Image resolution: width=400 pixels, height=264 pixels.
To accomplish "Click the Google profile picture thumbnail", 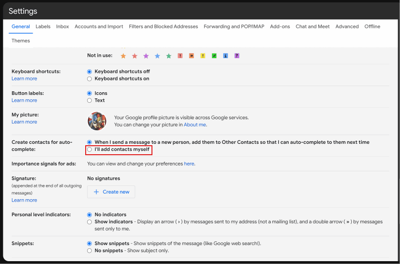I will 97,121.
